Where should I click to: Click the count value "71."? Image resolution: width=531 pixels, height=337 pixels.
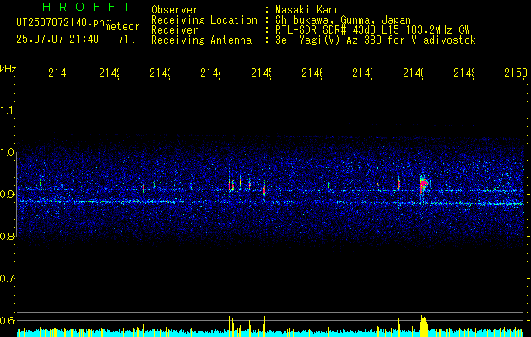pos(127,40)
